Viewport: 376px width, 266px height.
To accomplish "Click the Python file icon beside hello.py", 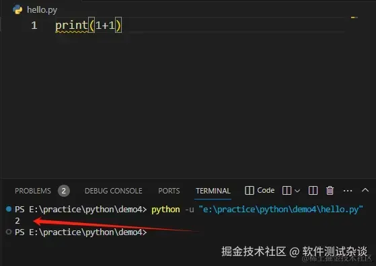I will tap(17, 10).
